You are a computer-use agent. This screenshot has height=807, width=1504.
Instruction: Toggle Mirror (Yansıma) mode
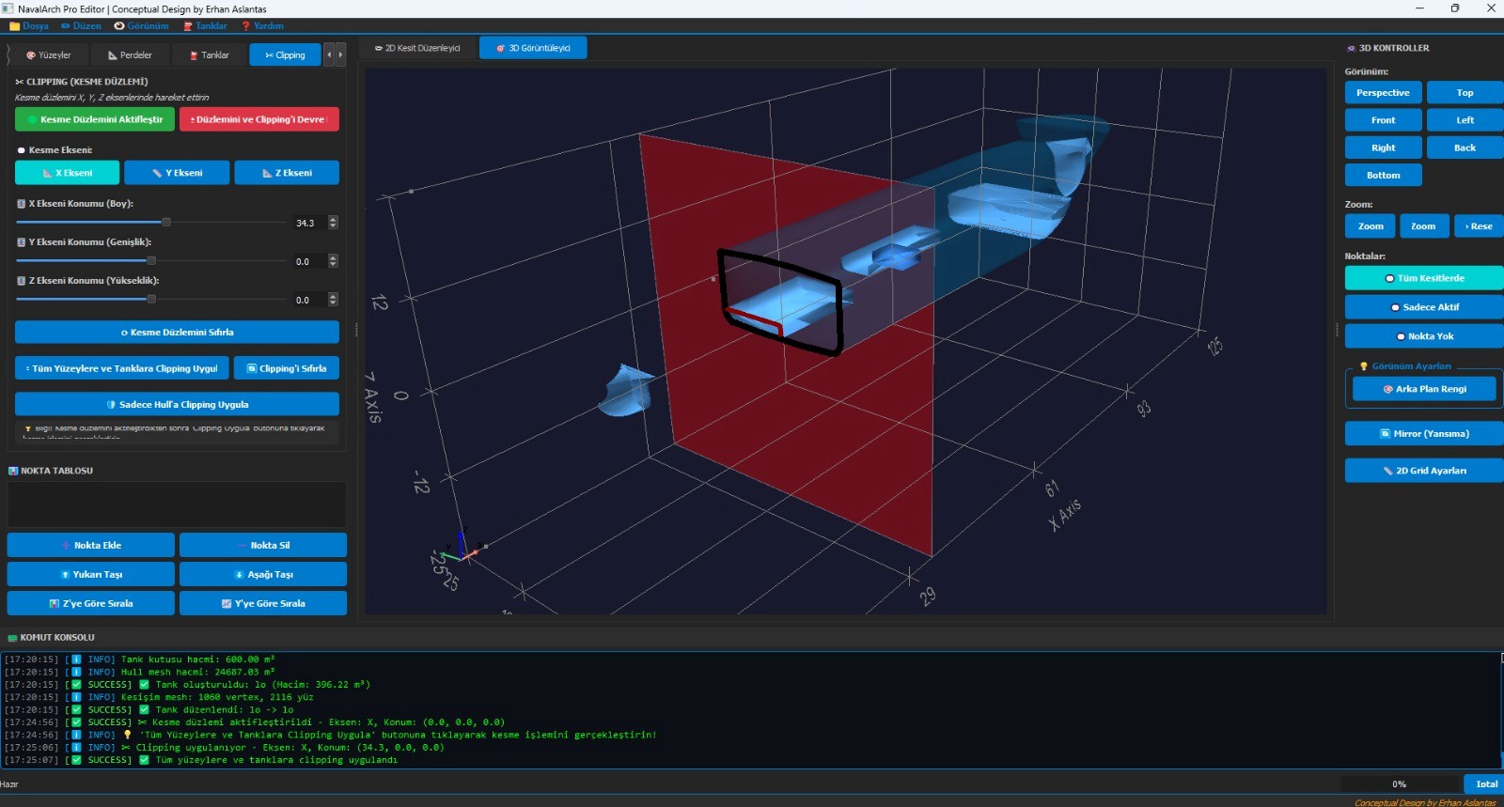tap(1424, 434)
